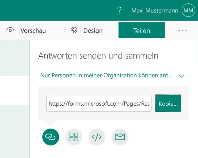Click the palette icon beside Design
Screen dimensions: 198x158
pyautogui.click(x=74, y=30)
